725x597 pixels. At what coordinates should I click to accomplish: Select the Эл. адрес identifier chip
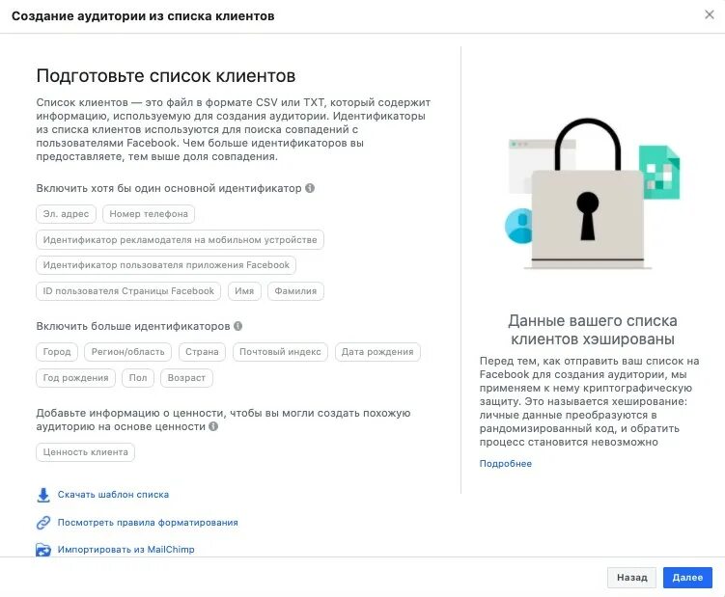[x=66, y=214]
